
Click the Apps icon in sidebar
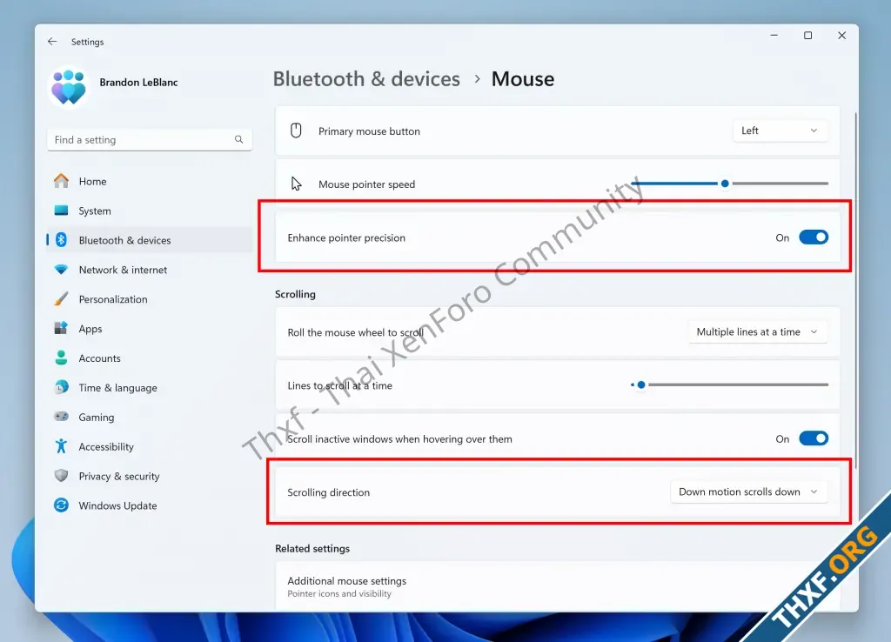(x=62, y=328)
